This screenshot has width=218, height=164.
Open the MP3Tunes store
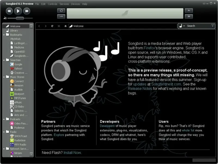click(18, 98)
